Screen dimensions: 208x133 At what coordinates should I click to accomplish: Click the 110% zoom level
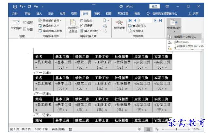[196, 129]
